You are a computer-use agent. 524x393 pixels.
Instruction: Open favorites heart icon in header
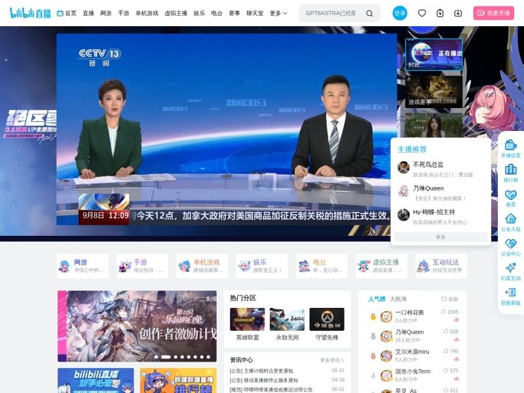[x=422, y=13]
